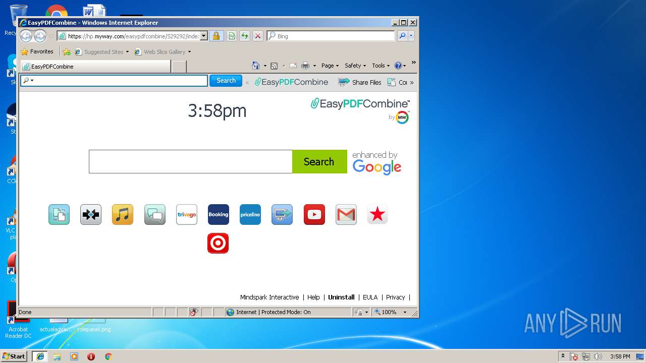Viewport: 646px width, 363px height.
Task: Expand the command bar overflow chevron
Action: click(413, 63)
